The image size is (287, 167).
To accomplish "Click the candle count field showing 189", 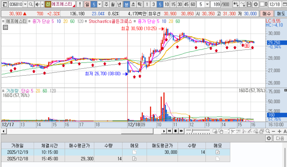I will tap(215, 4).
